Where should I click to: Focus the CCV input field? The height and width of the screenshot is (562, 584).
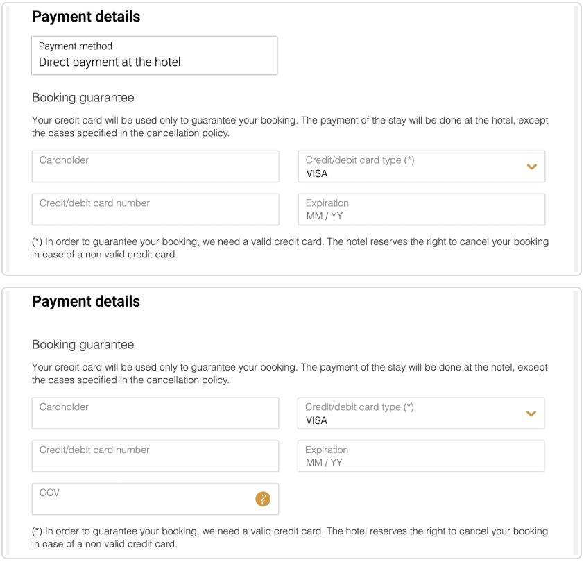pos(155,499)
